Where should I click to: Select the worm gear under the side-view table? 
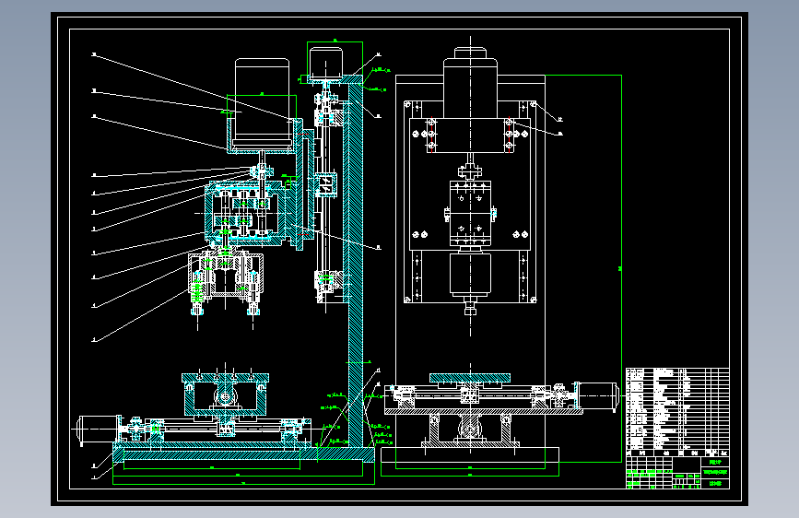coord(225,396)
